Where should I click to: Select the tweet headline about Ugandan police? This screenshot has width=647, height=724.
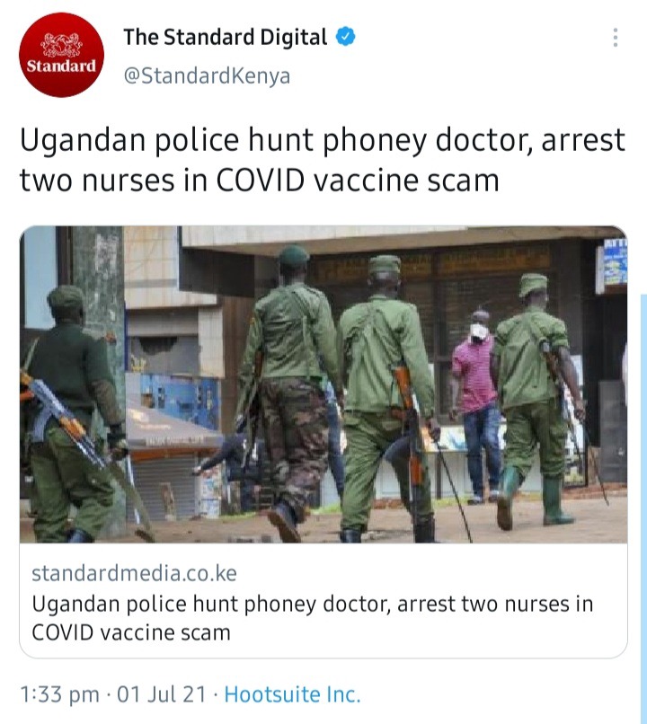[323, 160]
